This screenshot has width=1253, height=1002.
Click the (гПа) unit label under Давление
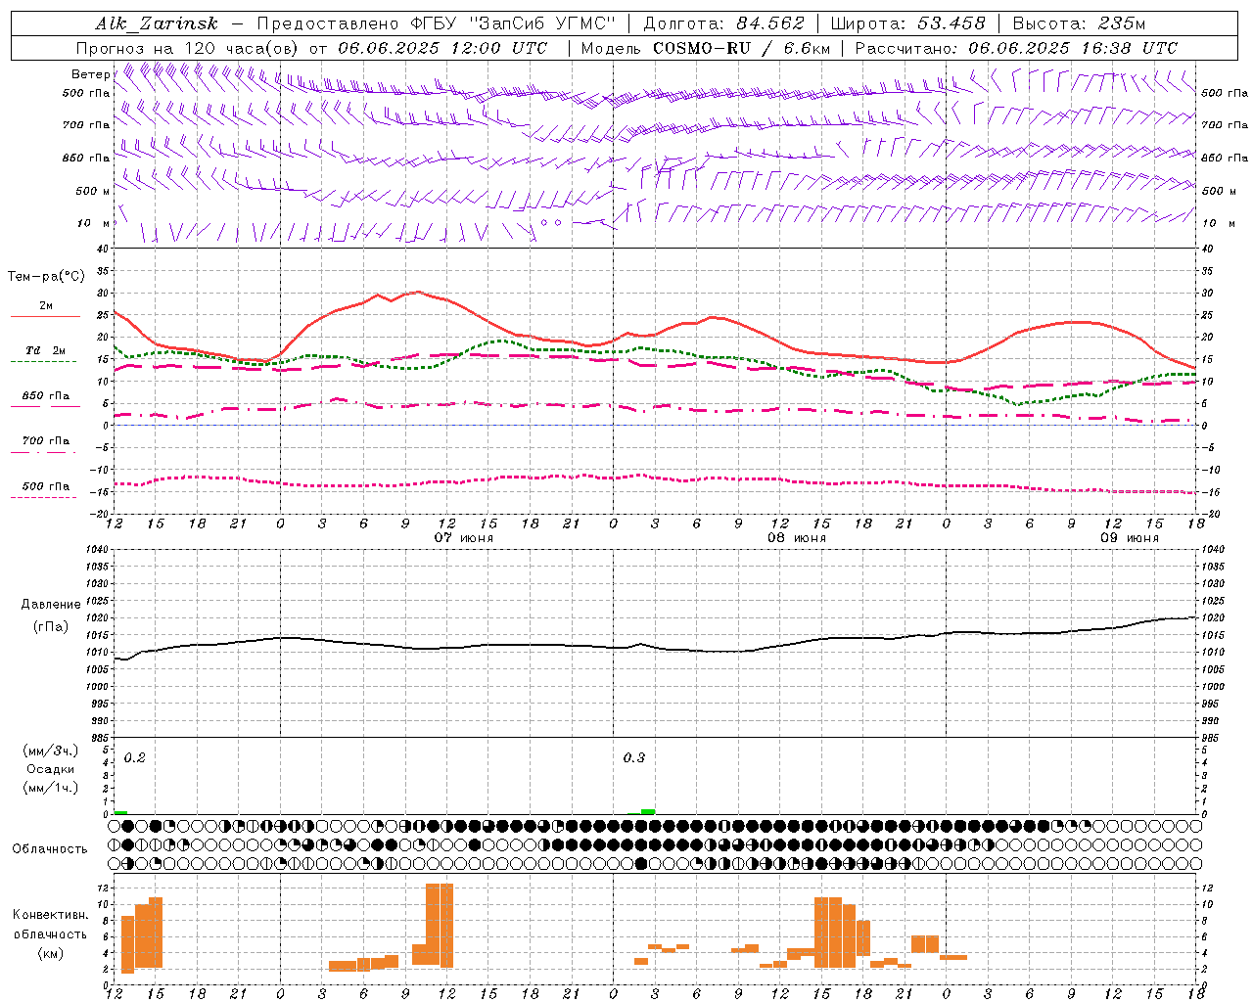point(51,626)
